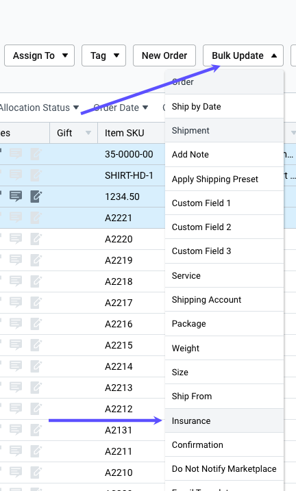
Task: Click edit icon on 35-0000-00 row
Action: [36, 154]
